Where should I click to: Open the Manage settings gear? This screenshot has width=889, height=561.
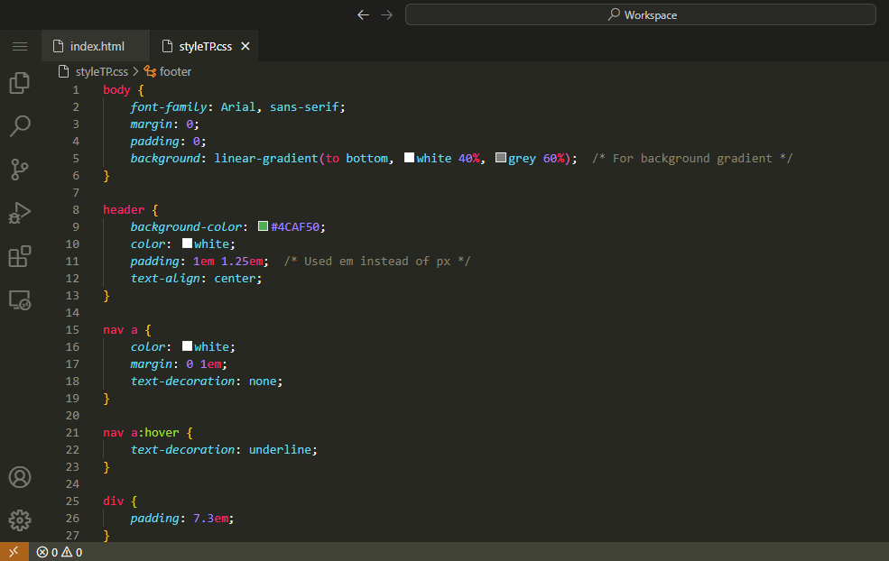click(x=20, y=520)
